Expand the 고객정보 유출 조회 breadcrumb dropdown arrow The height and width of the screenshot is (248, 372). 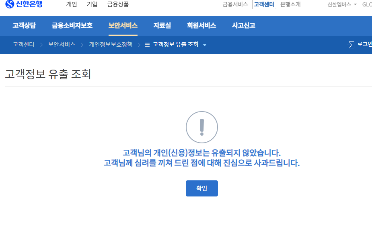pyautogui.click(x=205, y=45)
